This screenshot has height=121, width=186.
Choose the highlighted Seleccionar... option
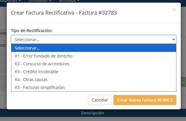pyautogui.click(x=93, y=48)
